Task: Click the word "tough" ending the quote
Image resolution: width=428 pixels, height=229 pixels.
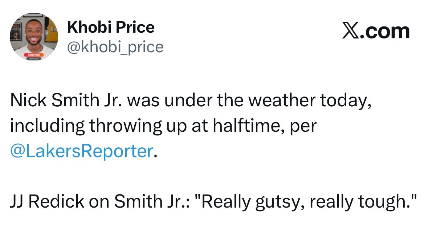Action: (389, 202)
